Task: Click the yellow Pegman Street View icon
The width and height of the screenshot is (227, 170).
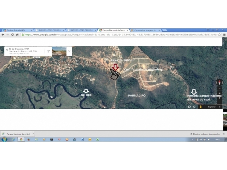Action: pos(200,107)
